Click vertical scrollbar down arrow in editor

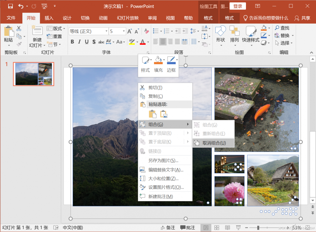click(313, 200)
